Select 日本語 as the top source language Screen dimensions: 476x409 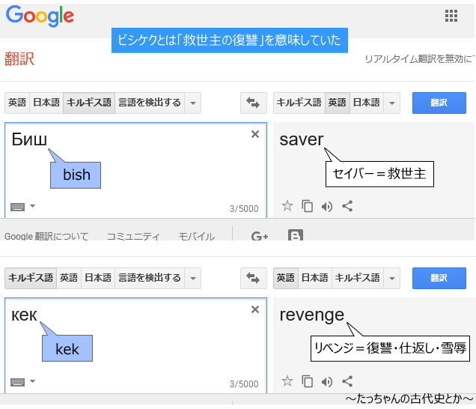(x=46, y=103)
